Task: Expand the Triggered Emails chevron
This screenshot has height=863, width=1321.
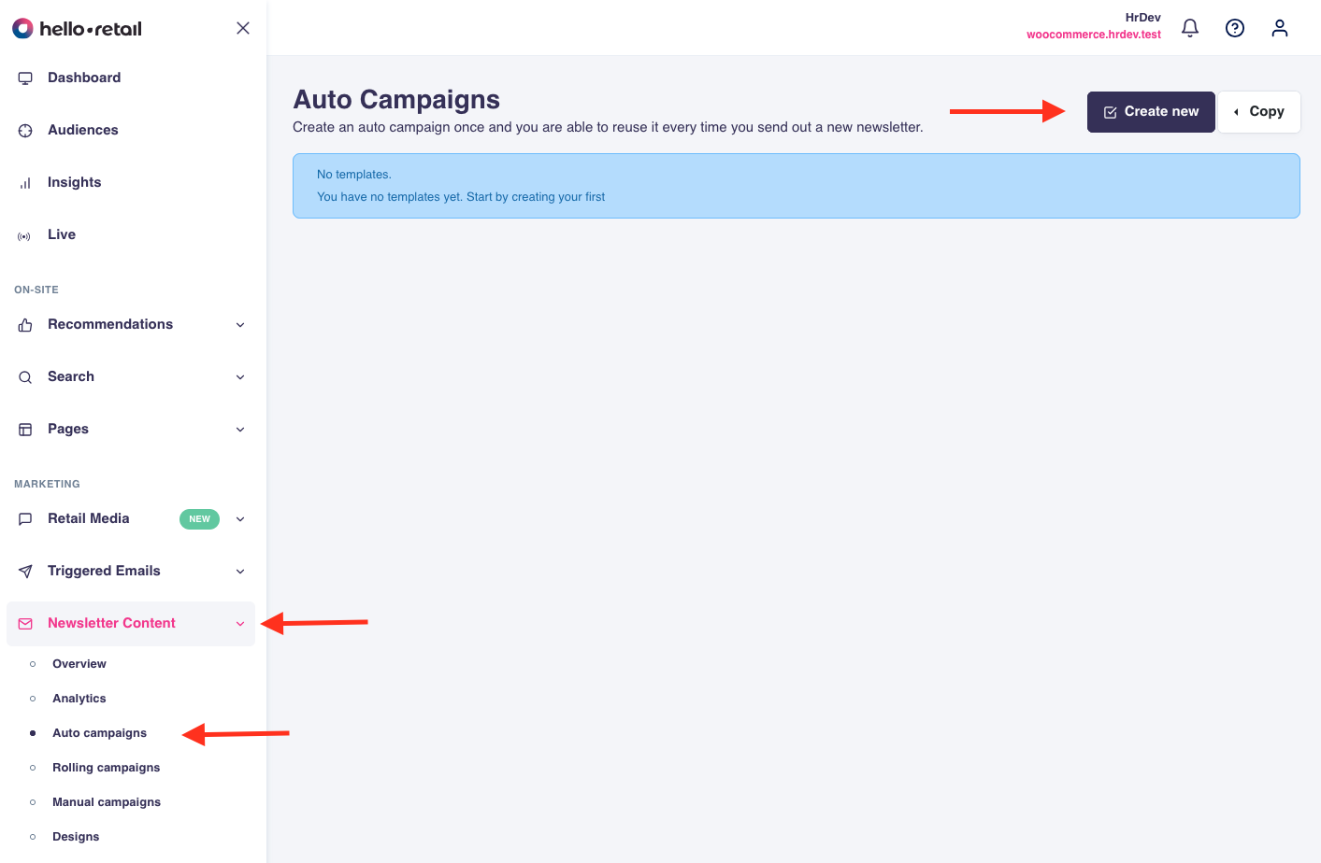Action: tap(240, 572)
